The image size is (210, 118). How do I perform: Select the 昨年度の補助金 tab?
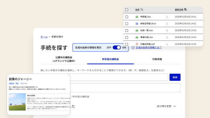point(110,59)
